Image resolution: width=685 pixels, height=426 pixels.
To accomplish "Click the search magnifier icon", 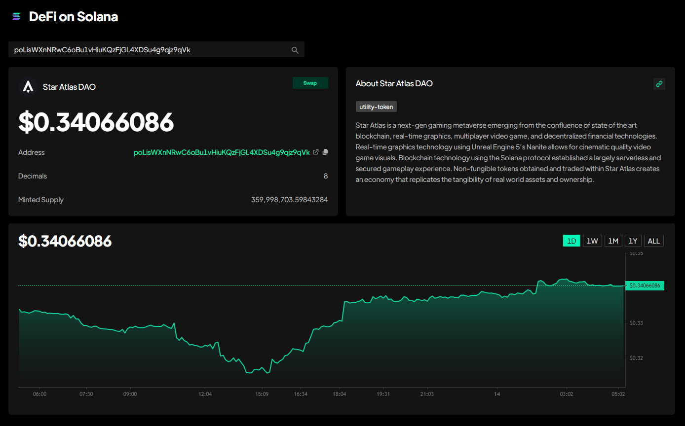I will [295, 50].
